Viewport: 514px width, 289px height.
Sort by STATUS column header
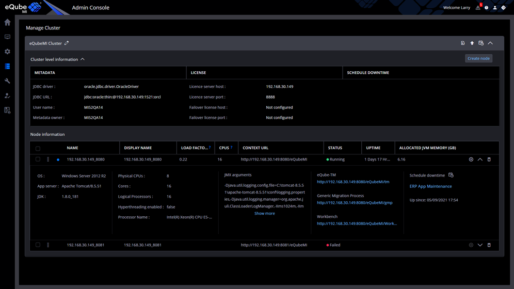pyautogui.click(x=335, y=148)
